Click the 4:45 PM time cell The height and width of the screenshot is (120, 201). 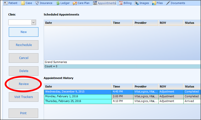122,92
